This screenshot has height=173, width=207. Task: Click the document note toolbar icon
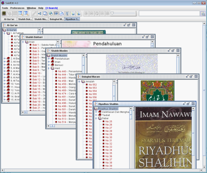67,13
